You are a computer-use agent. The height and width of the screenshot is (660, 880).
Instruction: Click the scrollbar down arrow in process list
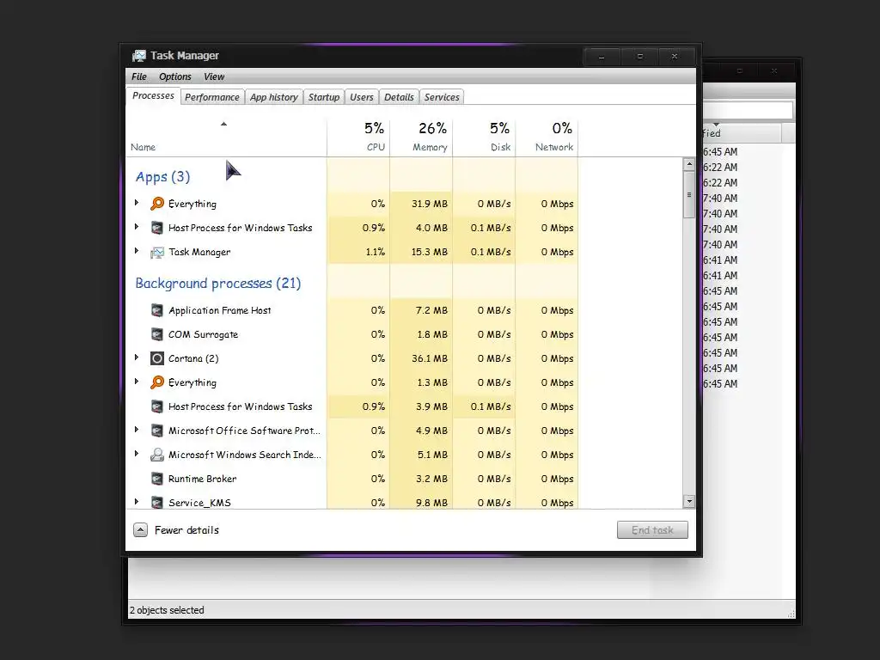tap(689, 501)
